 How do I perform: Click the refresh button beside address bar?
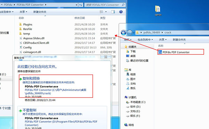(x=80, y=5)
